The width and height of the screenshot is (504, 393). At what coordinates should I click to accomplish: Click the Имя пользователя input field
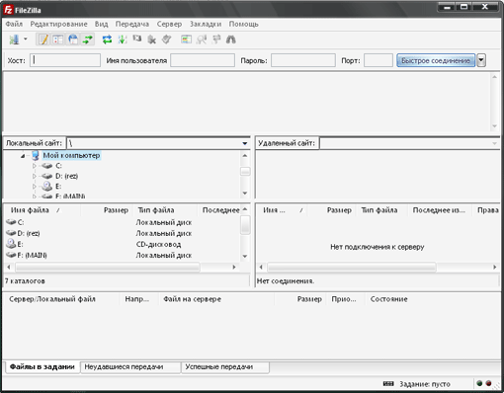(203, 60)
